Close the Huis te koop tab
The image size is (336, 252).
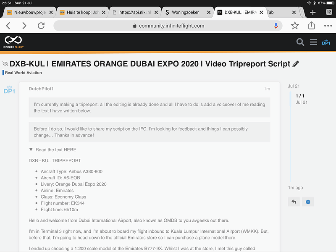pos(103,13)
